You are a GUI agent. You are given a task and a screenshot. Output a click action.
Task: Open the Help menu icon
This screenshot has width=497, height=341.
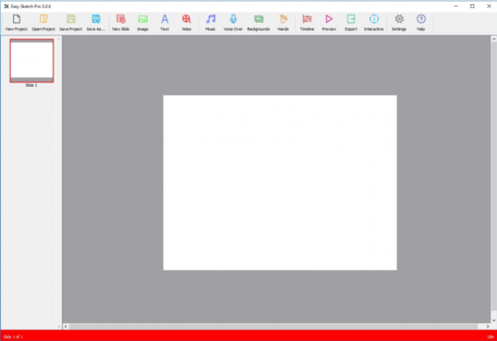(421, 23)
